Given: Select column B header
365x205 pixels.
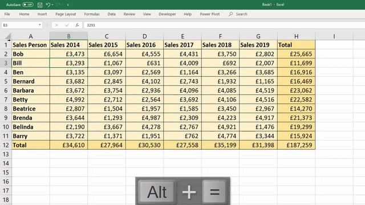Looking at the screenshot, I should pyautogui.click(x=68, y=36).
